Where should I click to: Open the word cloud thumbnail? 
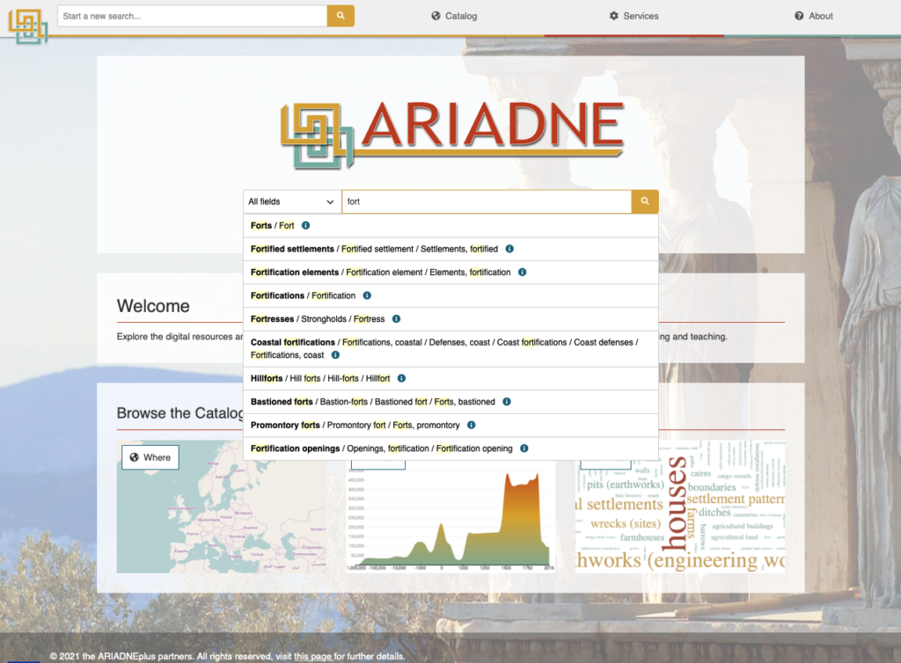(680, 508)
